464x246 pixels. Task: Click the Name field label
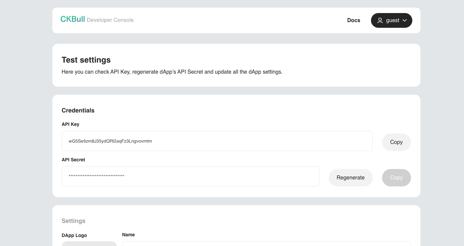(129, 235)
